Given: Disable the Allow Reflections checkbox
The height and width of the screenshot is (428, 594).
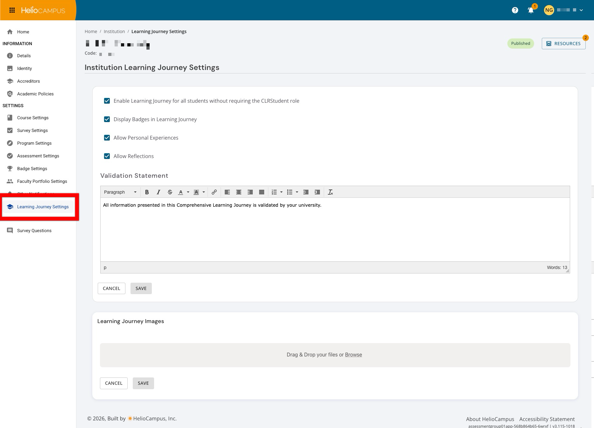Looking at the screenshot, I should pos(107,156).
